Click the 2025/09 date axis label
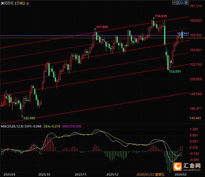The image size is (205, 177). tap(9, 175)
